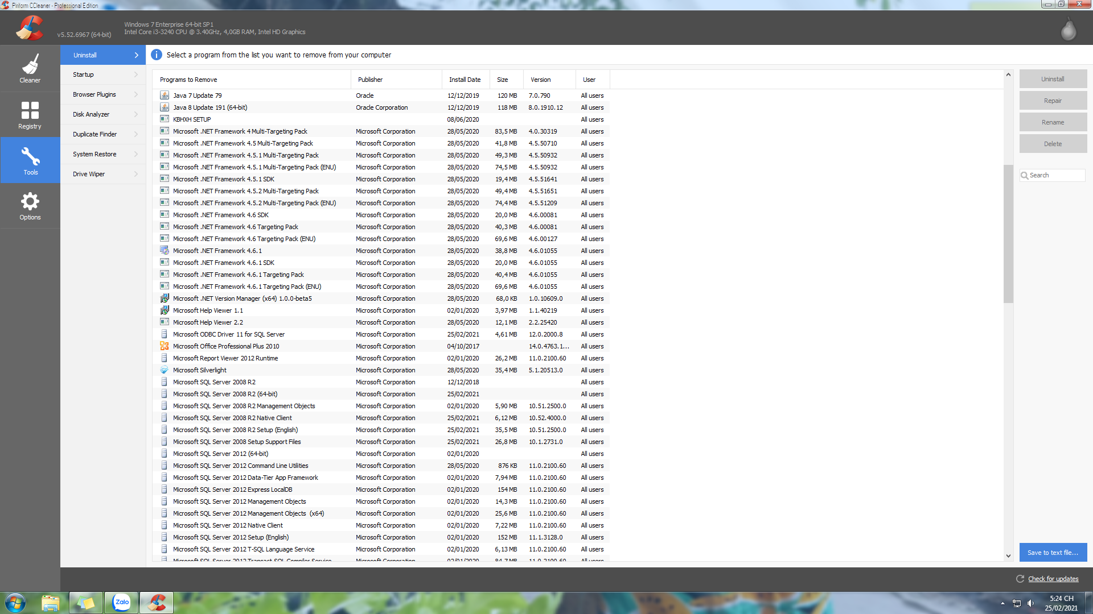Image resolution: width=1093 pixels, height=614 pixels.
Task: Click the KBHXH SETUP program icon
Action: [x=165, y=119]
